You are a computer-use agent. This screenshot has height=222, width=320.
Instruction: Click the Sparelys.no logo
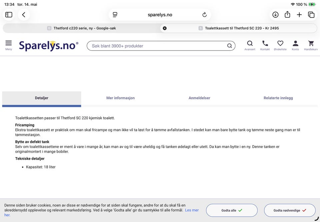[49, 46]
